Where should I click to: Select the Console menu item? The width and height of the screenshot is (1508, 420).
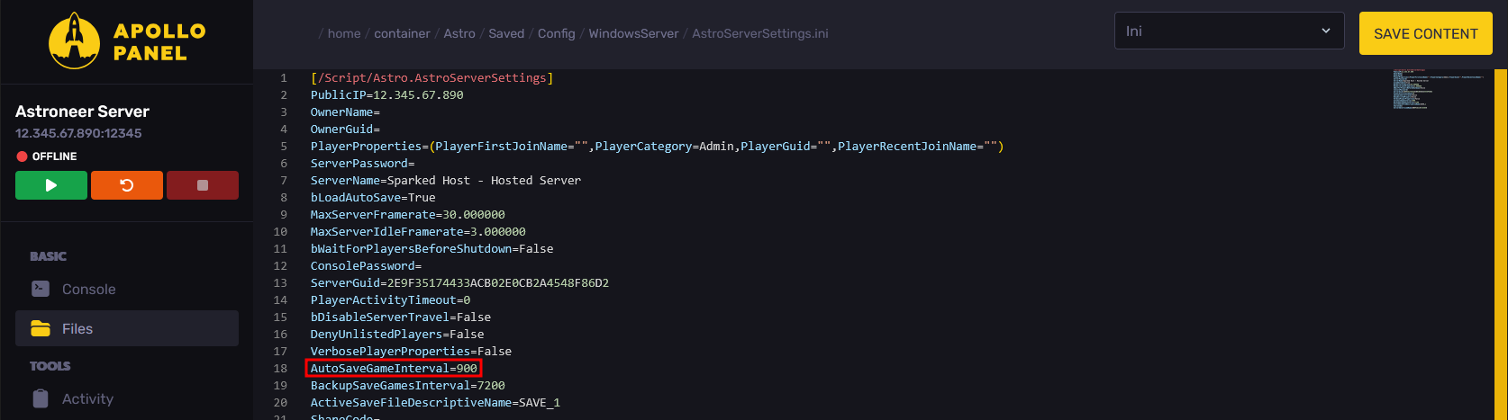88,289
